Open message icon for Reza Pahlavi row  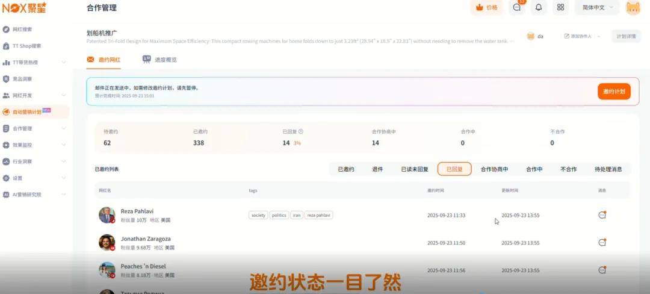coord(601,215)
